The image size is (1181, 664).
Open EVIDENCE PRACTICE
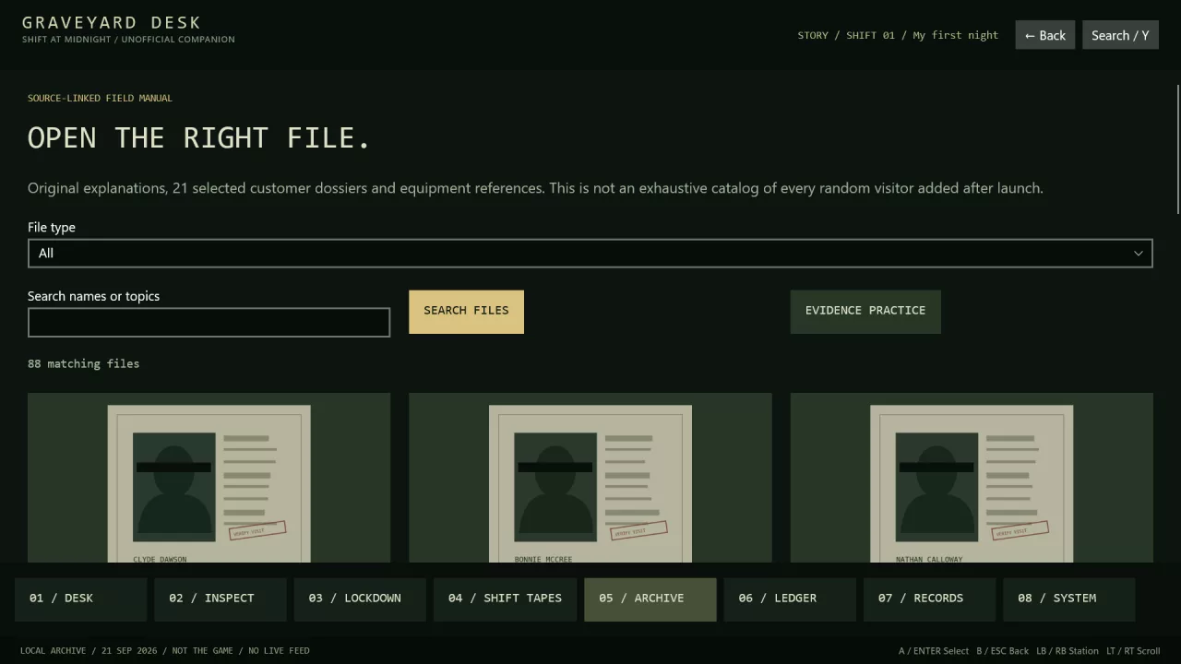pyautogui.click(x=865, y=312)
